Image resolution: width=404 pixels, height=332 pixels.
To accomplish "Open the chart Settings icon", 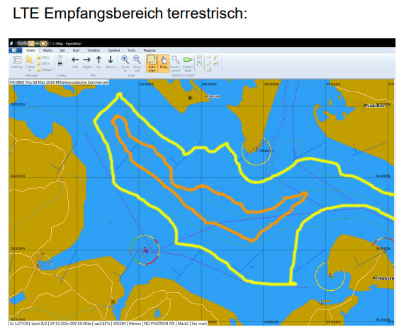I will tap(17, 62).
